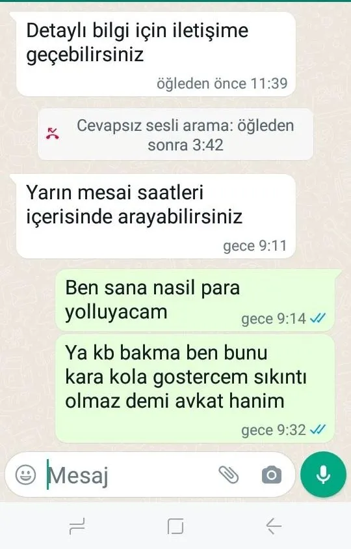The height and width of the screenshot is (549, 351).
Task: Open the emoji picker smiley icon
Action: (x=25, y=475)
